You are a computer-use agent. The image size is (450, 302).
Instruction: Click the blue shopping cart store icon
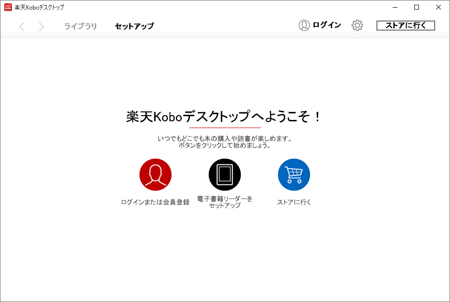[294, 174]
